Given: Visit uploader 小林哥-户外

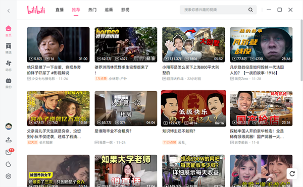Looking at the screenshot, I should (x=118, y=79).
